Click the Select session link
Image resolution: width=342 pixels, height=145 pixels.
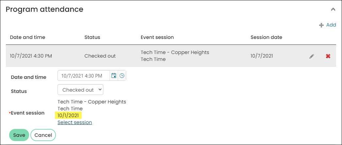point(75,122)
